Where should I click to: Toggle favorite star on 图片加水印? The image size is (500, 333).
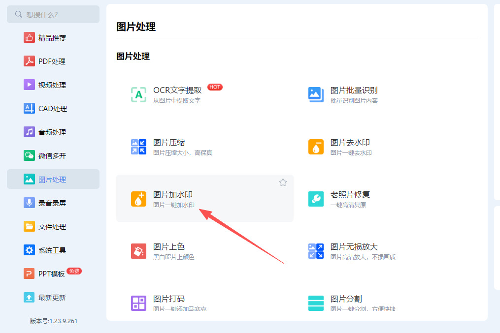click(x=283, y=182)
